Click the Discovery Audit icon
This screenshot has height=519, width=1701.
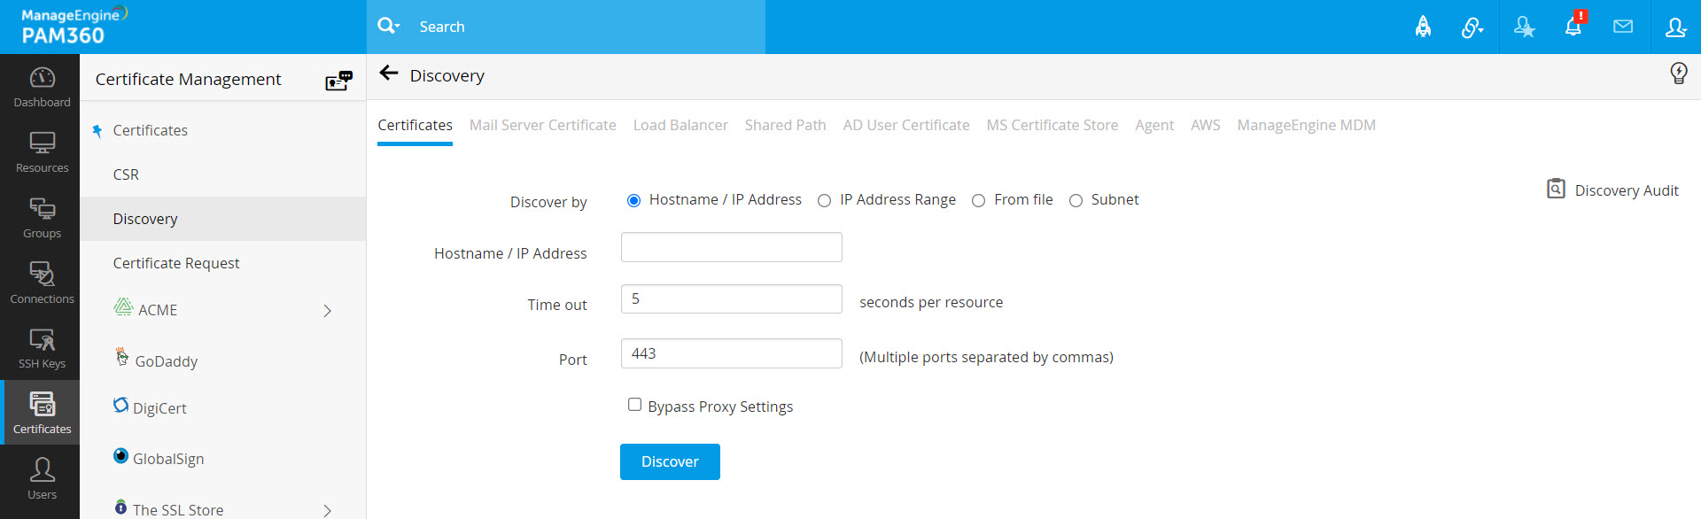tap(1556, 189)
